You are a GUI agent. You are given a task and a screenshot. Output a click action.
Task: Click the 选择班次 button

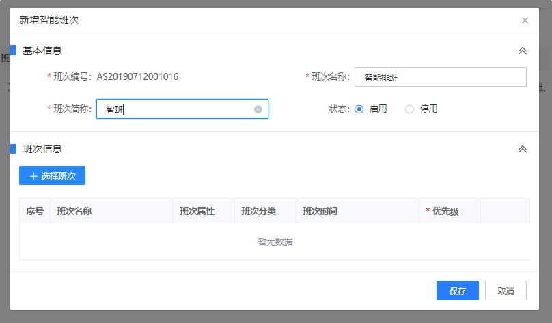tap(52, 175)
